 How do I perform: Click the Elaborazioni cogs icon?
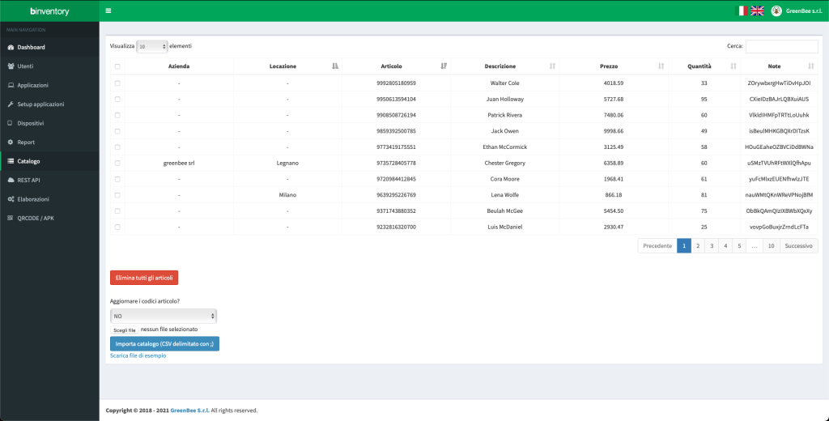tap(10, 199)
